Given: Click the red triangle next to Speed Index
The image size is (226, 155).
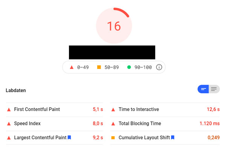Looking at the screenshot, I should (9, 124).
